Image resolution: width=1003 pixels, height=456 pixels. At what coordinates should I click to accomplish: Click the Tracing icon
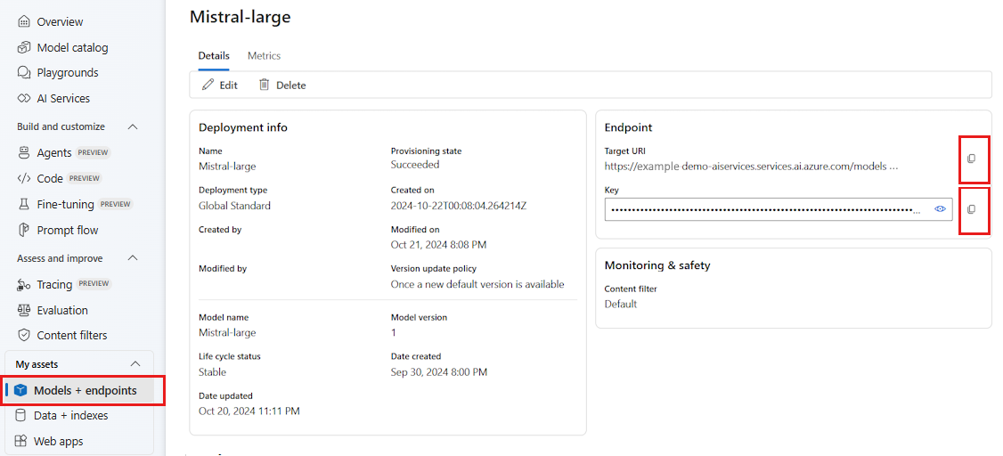pos(24,285)
